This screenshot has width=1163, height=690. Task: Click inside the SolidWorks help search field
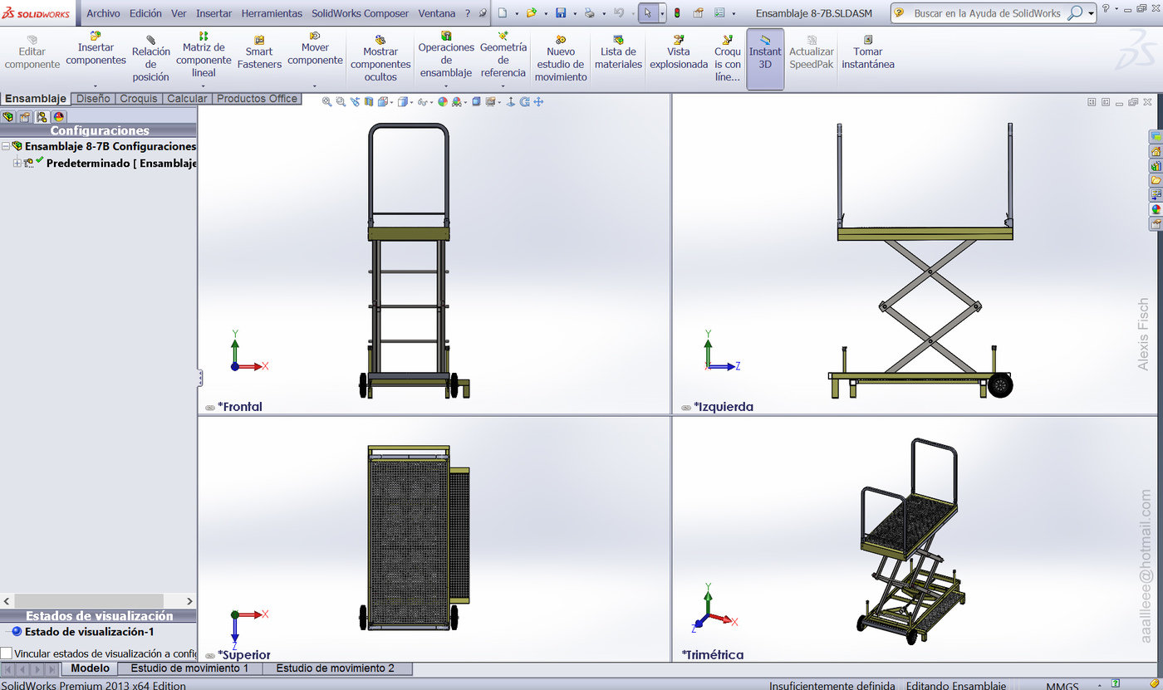pos(989,13)
